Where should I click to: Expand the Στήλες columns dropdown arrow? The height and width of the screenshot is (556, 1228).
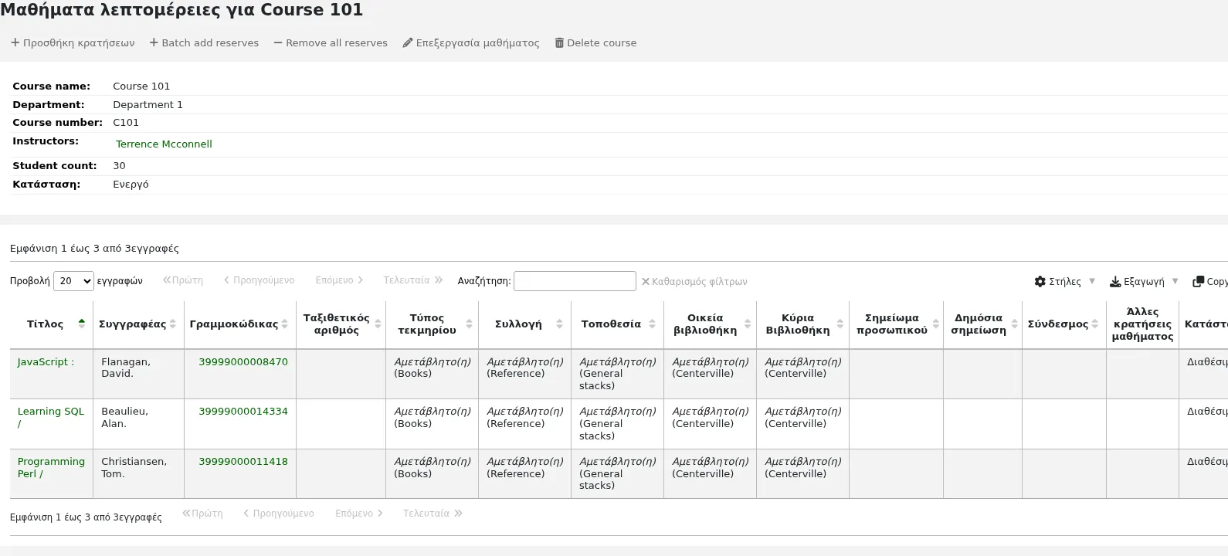[1092, 281]
